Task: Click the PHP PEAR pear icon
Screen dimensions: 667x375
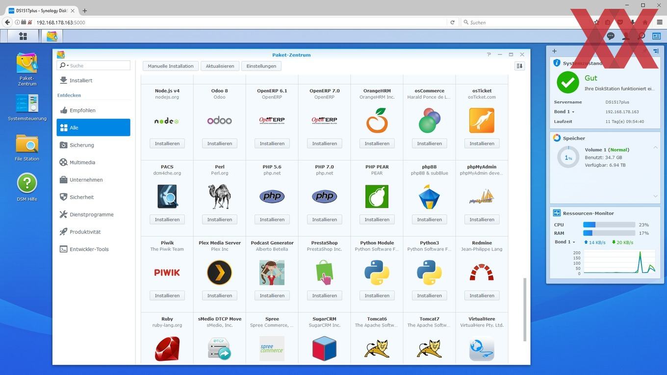Action: (x=377, y=197)
